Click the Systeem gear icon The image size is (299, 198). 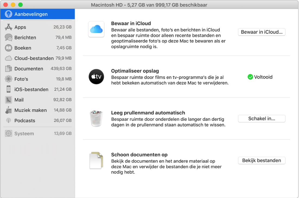(x=8, y=134)
